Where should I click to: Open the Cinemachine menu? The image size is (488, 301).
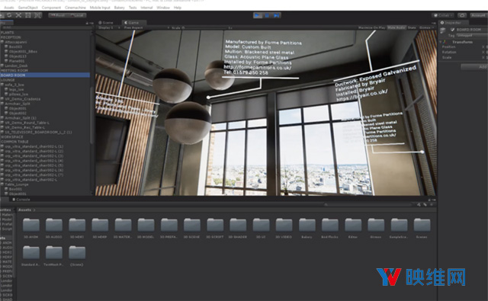(x=75, y=8)
